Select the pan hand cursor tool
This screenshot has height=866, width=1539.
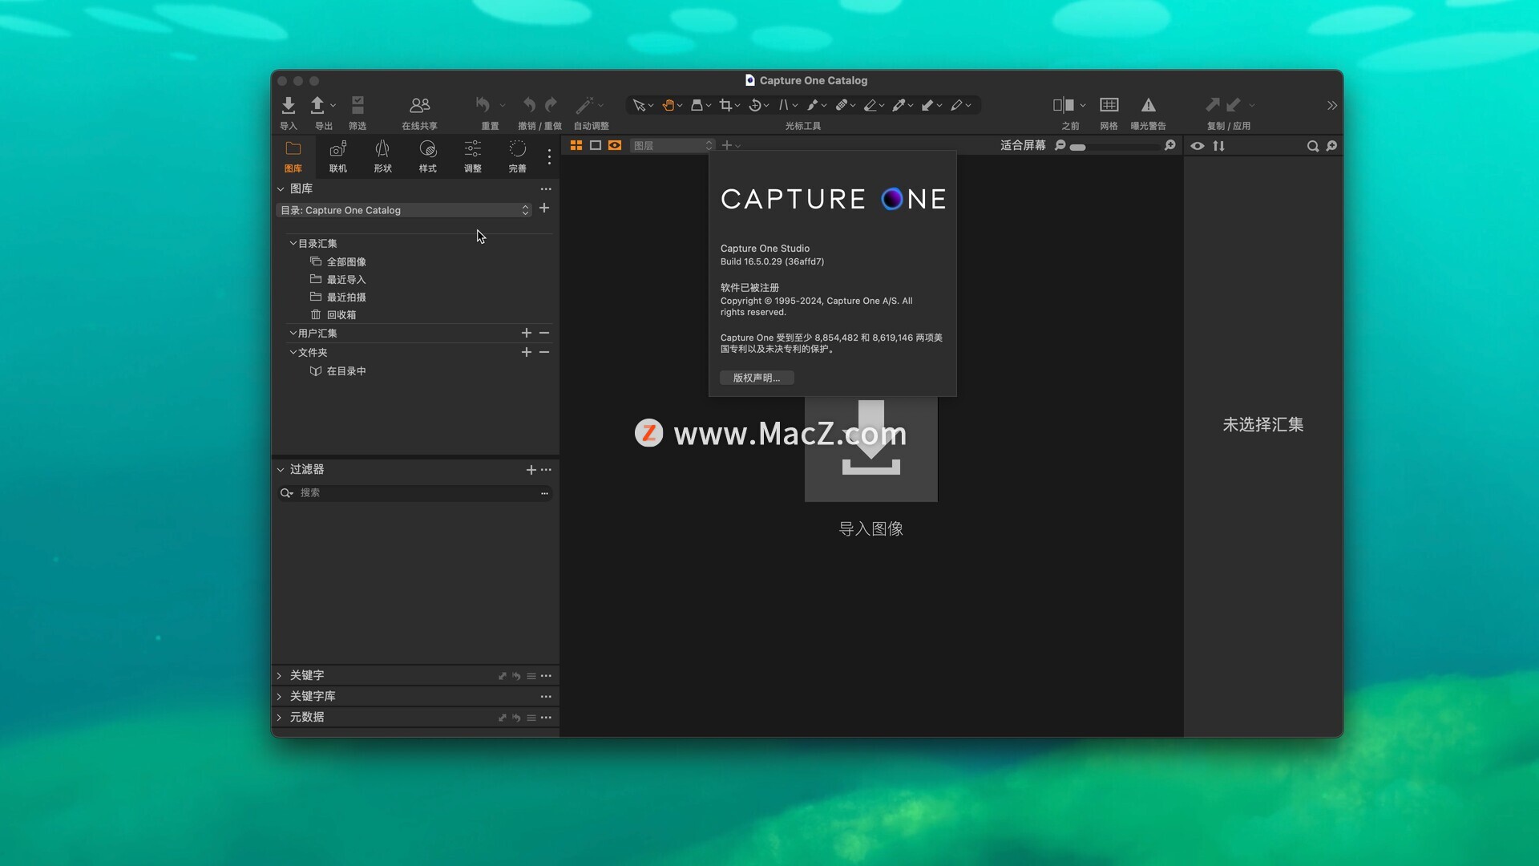668,105
